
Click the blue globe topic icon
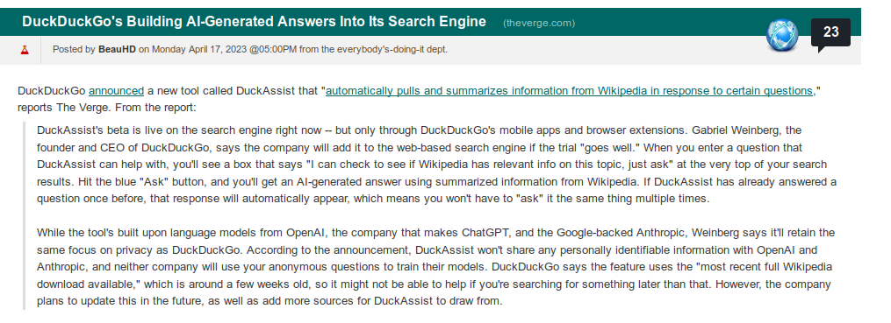tap(782, 35)
